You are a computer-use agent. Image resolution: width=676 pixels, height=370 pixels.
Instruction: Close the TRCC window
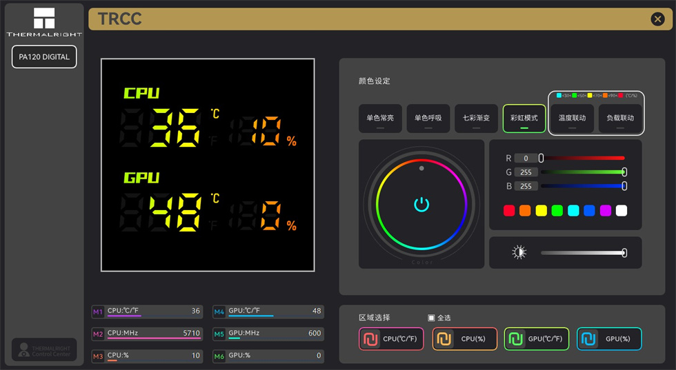[x=657, y=19]
